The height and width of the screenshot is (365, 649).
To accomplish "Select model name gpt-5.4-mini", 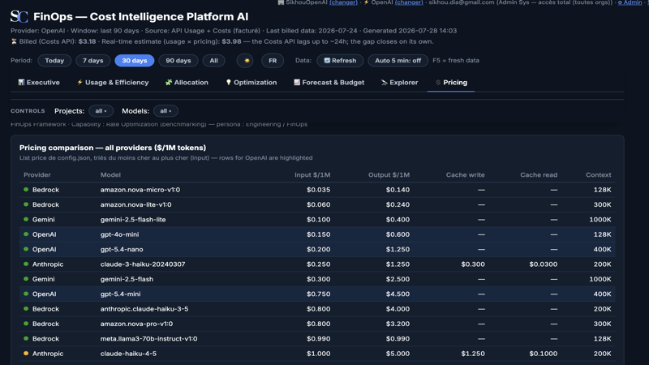I will click(x=120, y=294).
